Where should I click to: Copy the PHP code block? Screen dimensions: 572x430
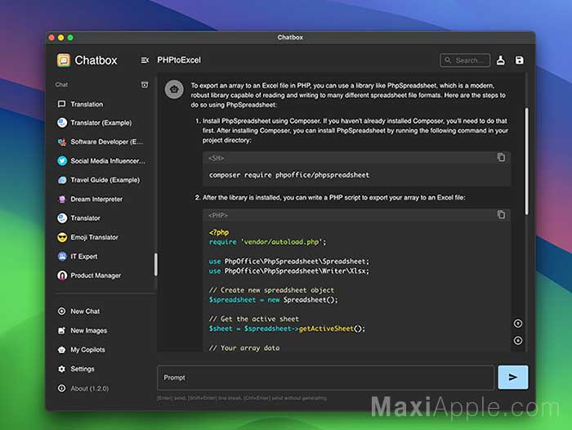(x=501, y=215)
